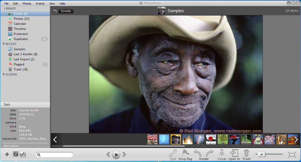
Task: Toggle the Info panel button
Action: (x=16, y=154)
